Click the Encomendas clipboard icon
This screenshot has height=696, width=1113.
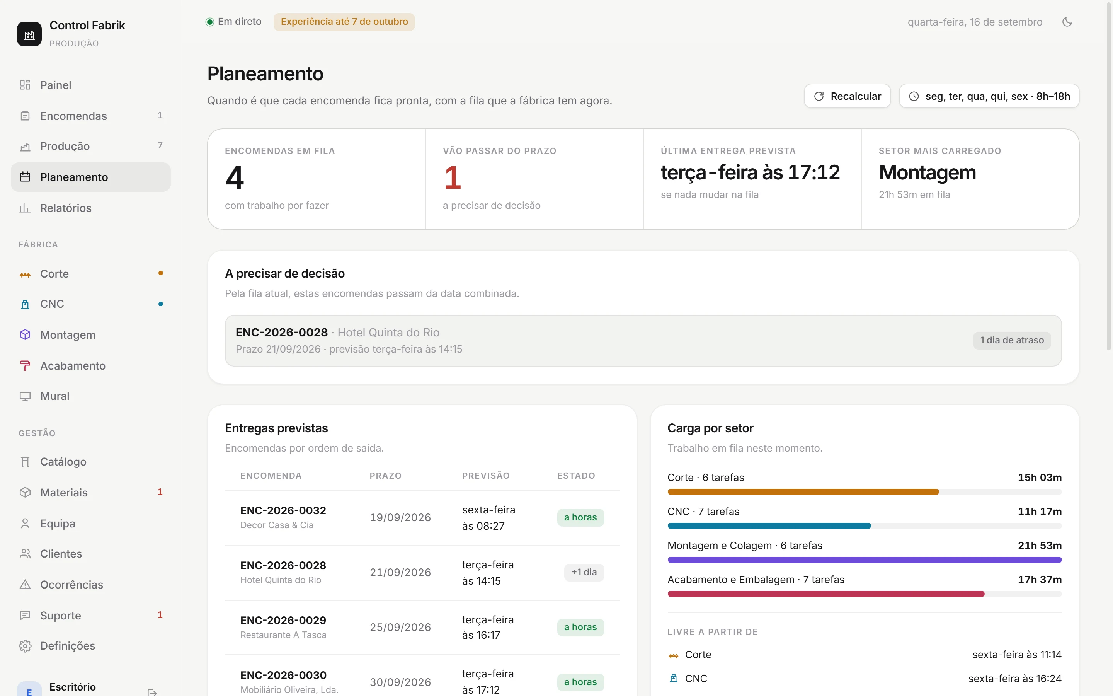point(25,116)
